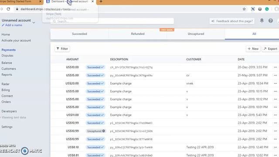279x157 pixels.
Task: Click Testing 22 APR 2019 customer on US$8.10 row
Action: click(200, 147)
